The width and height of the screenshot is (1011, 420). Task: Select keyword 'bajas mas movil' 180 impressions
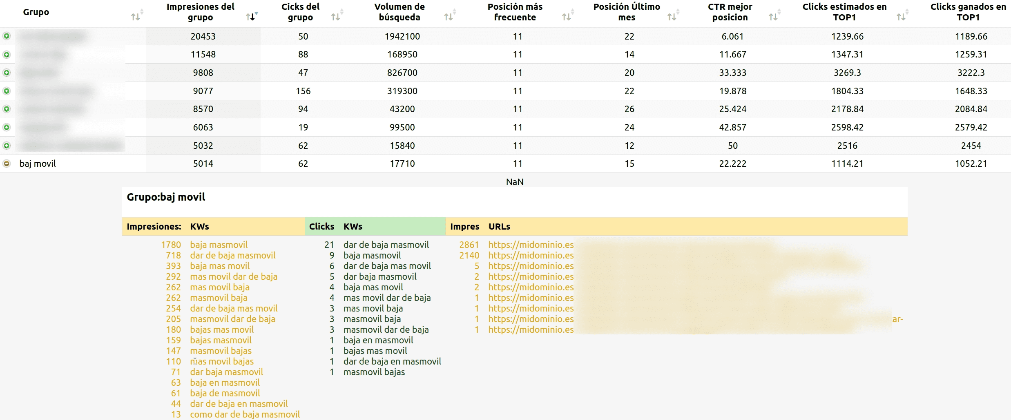(222, 329)
